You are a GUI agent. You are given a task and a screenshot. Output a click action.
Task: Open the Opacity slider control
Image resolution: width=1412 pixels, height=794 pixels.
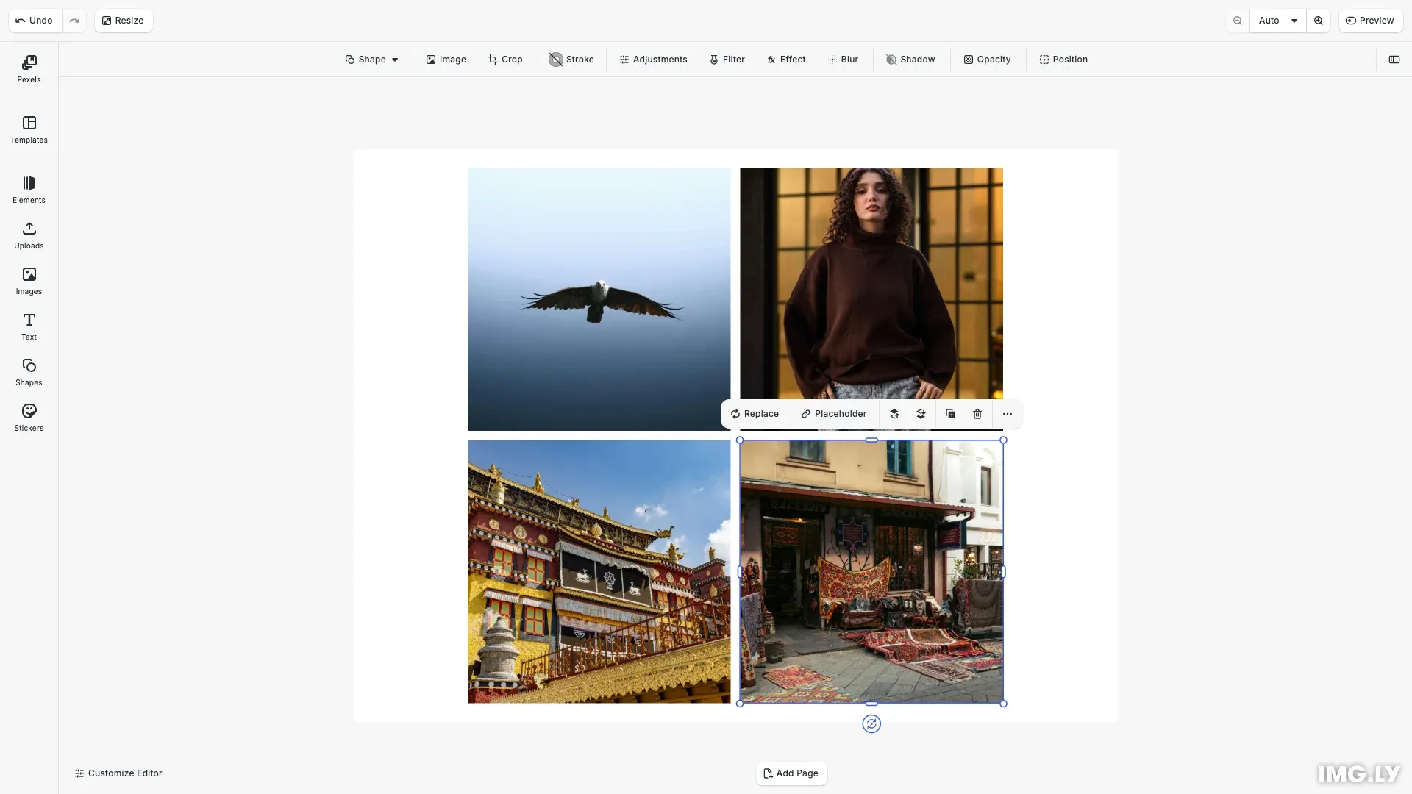tap(987, 60)
